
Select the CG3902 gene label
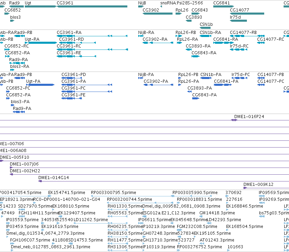[x=151, y=10]
